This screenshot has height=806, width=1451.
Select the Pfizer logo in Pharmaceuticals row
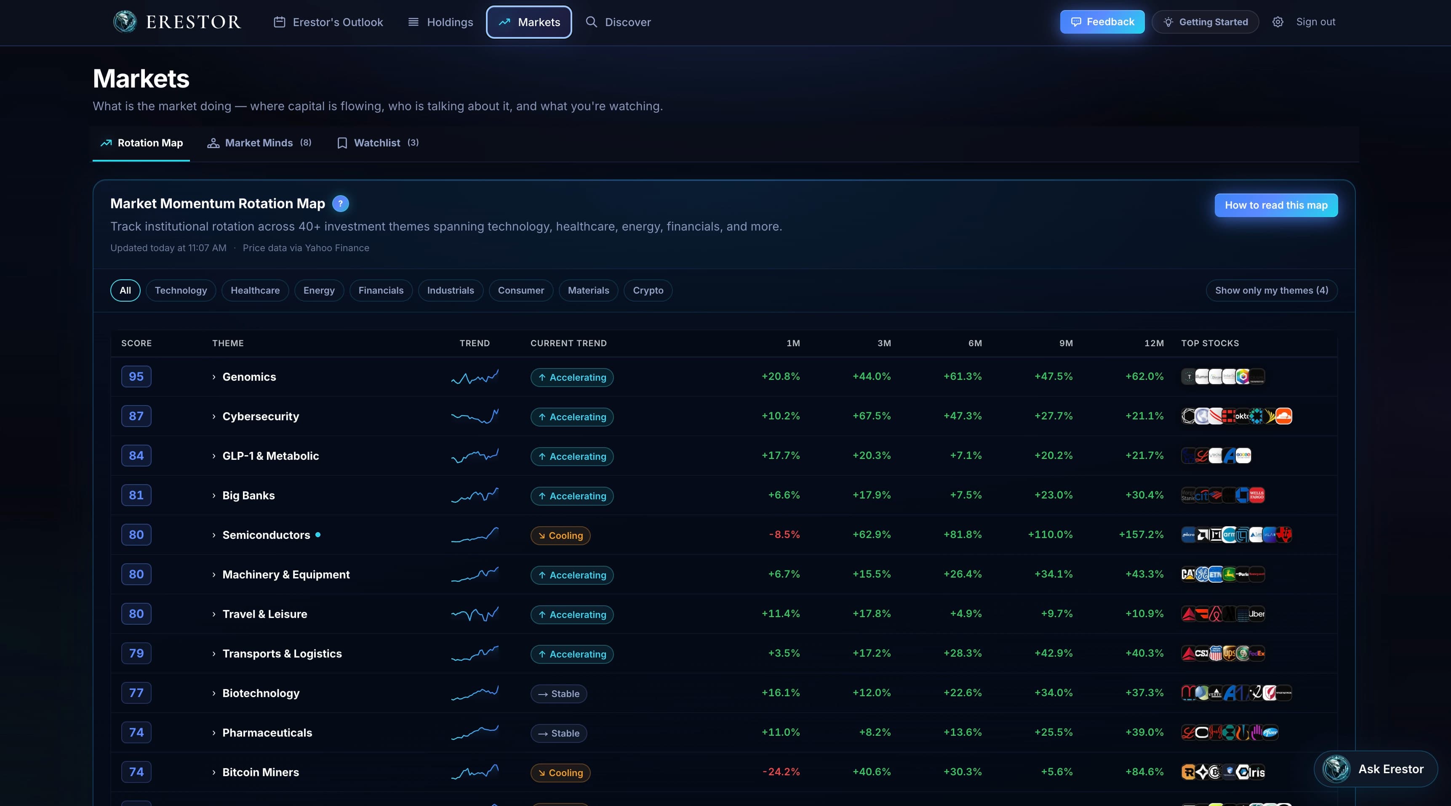point(1270,732)
